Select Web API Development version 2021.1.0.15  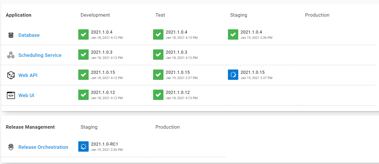(x=103, y=72)
